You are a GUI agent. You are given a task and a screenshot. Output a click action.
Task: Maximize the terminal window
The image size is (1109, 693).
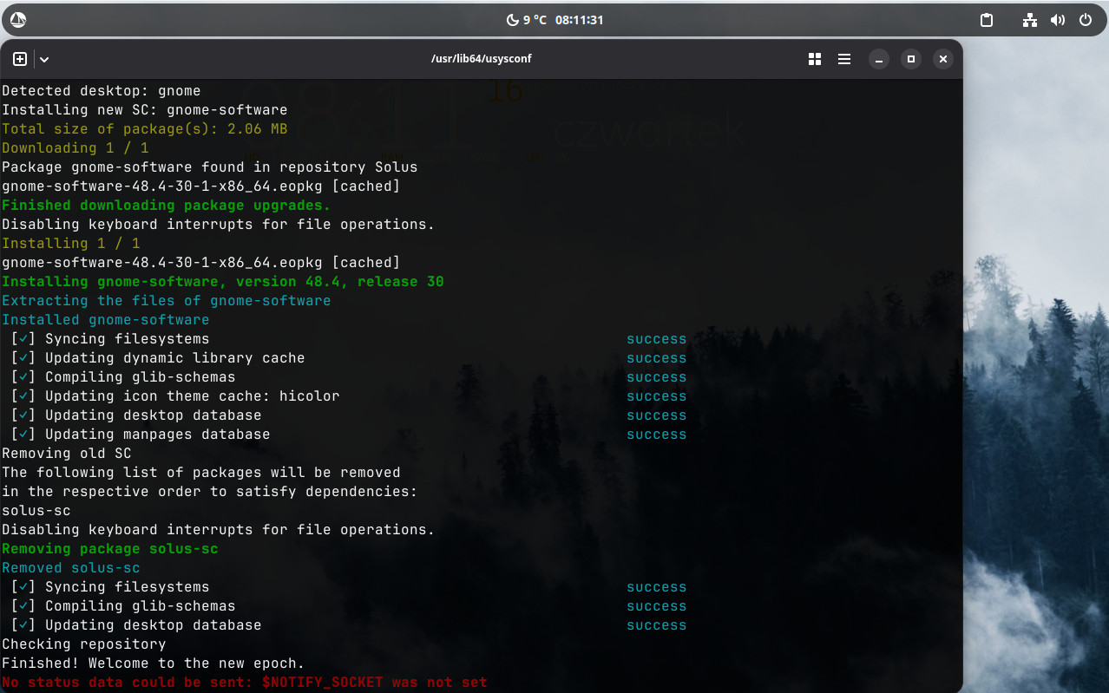910,59
